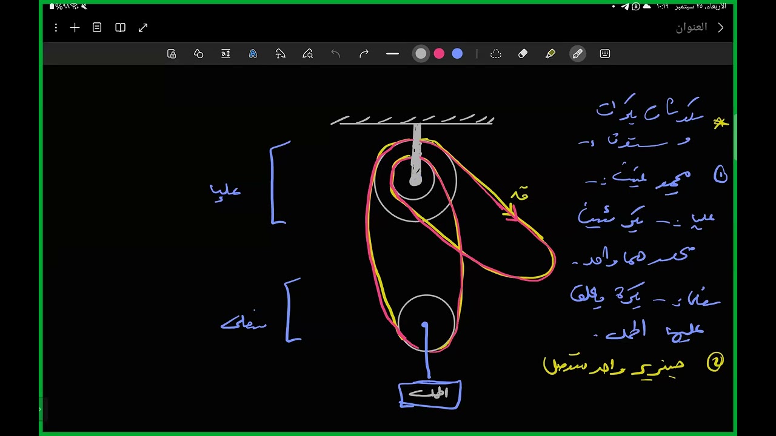
Task: Tap the load box at diagram bottom
Action: [x=430, y=394]
